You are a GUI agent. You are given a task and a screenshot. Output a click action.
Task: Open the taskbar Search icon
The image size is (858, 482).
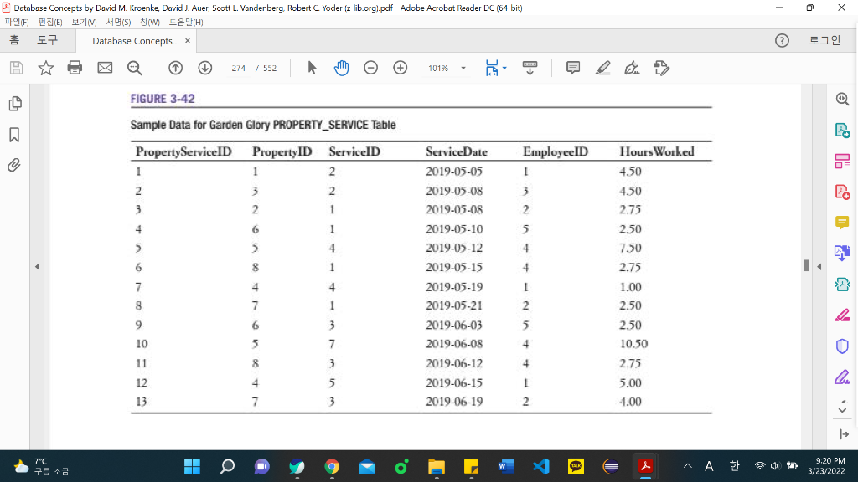click(x=227, y=466)
